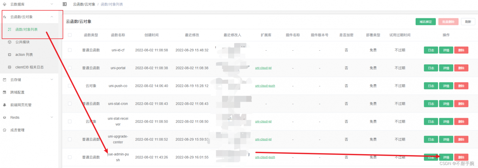Open 日志 for uni-id-cf
Viewport: 478px width, 168px height.
[x=431, y=50]
